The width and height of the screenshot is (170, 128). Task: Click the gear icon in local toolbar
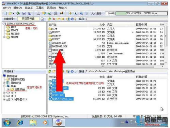pos(72,71)
